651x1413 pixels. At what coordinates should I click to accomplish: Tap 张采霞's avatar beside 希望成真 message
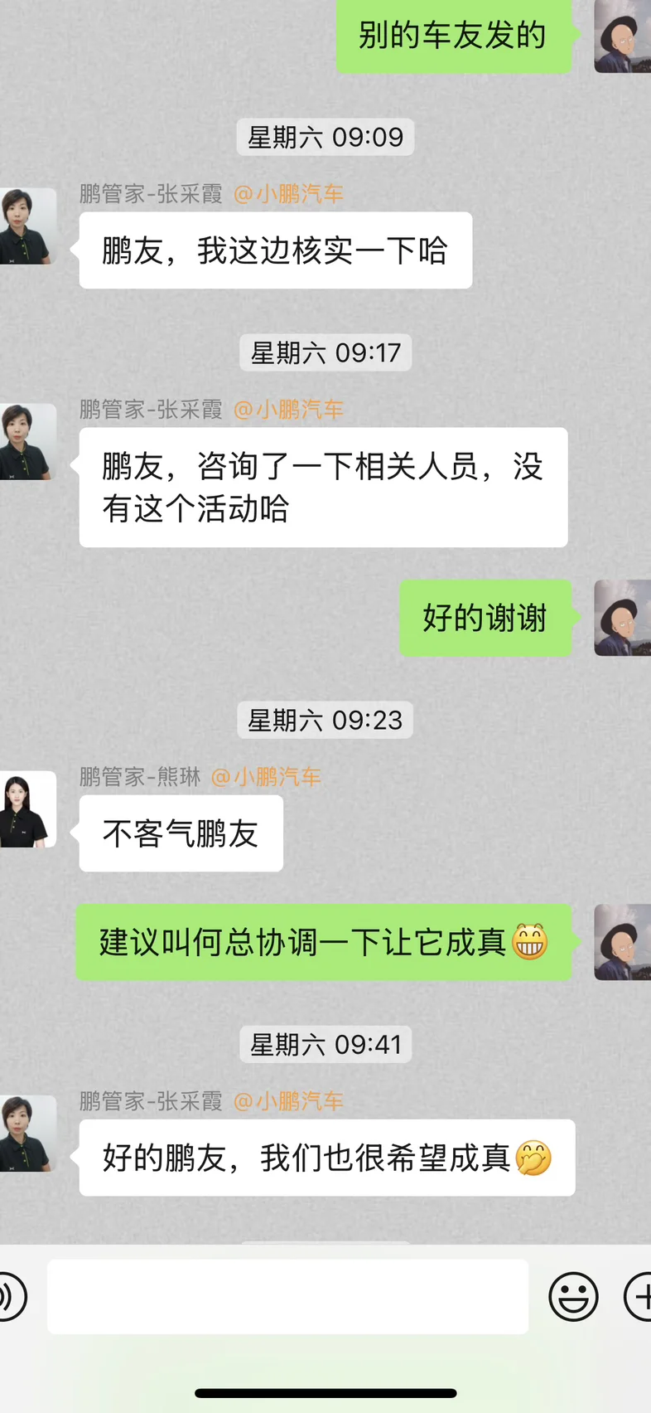pyautogui.click(x=27, y=1134)
